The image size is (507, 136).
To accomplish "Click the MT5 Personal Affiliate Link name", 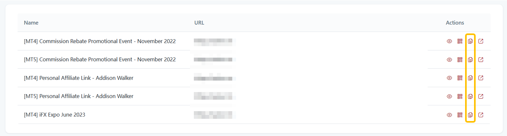I will (x=79, y=96).
